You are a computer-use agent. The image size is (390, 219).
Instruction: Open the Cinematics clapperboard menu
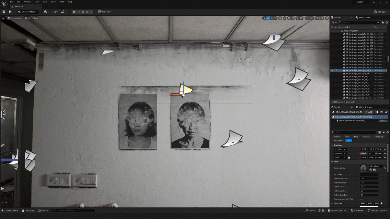63,12
